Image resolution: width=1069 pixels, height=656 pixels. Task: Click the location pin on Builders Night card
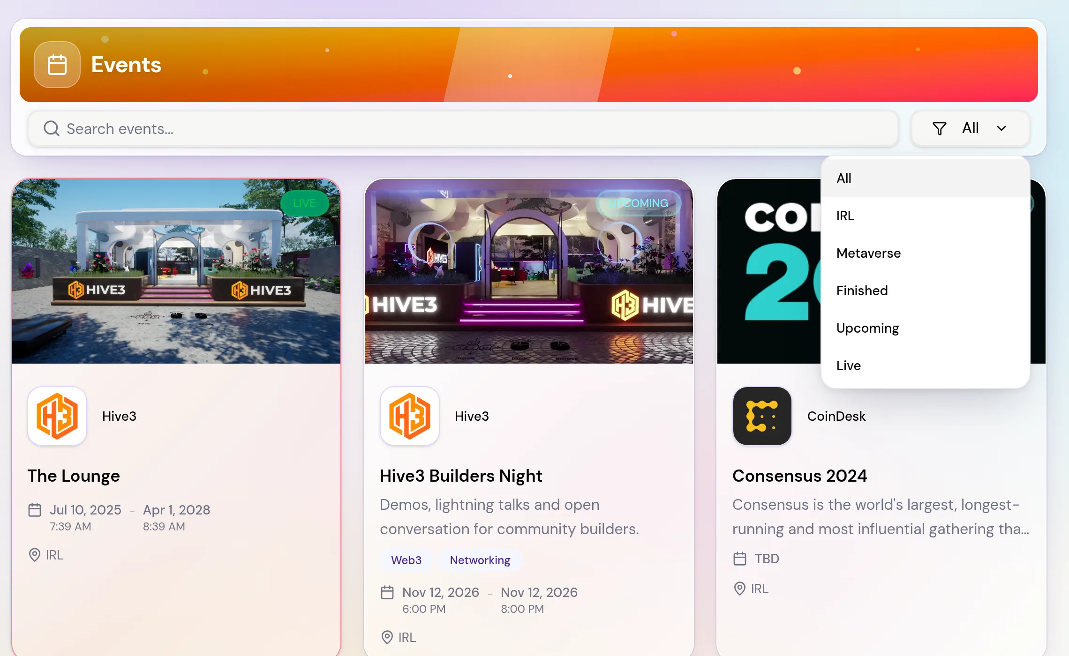(387, 637)
